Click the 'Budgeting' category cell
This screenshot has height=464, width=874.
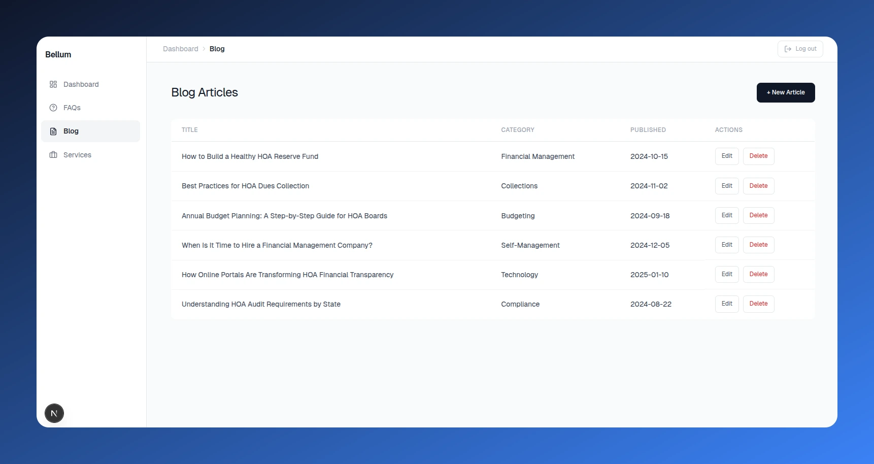click(518, 216)
